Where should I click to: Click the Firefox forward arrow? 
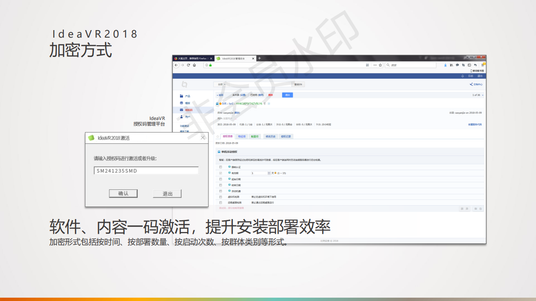click(x=182, y=65)
